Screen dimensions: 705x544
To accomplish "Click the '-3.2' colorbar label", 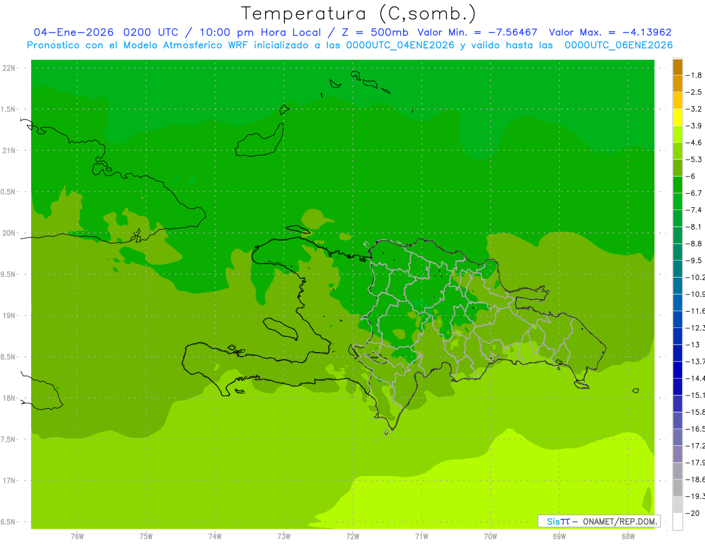I will pos(694,109).
